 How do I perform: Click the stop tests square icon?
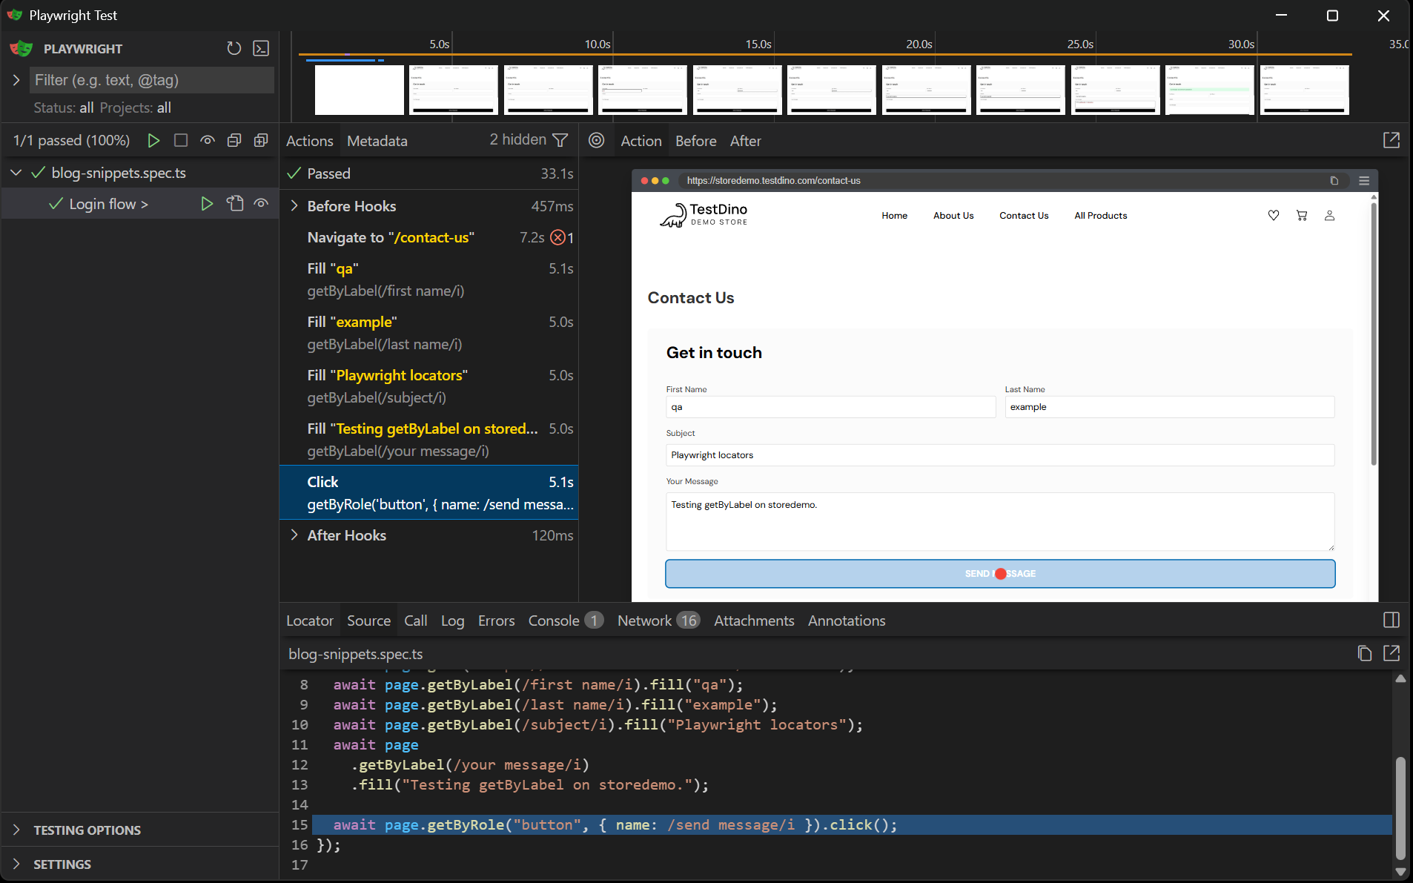180,140
